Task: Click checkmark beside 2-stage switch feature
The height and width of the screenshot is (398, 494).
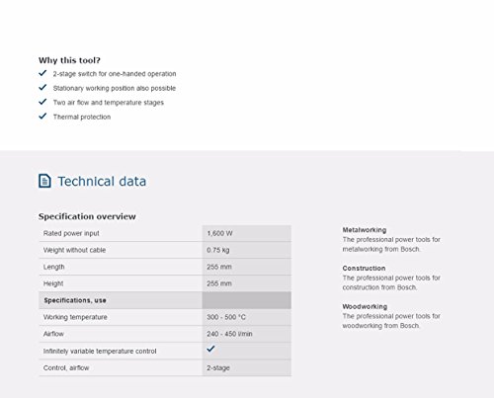Action: (42, 73)
